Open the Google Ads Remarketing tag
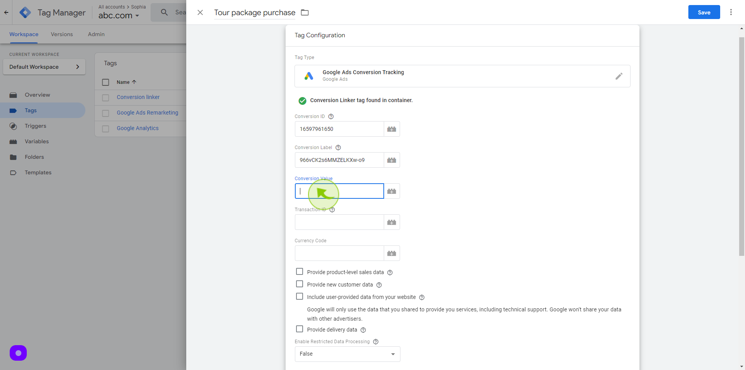745x370 pixels. 147,113
